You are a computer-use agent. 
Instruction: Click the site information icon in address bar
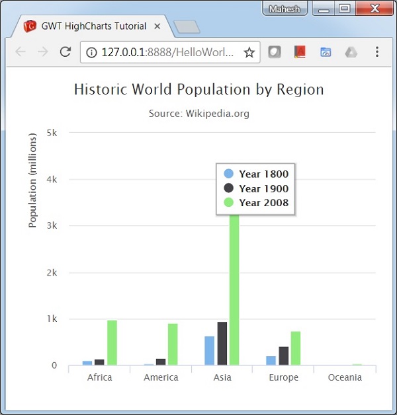[x=91, y=52]
